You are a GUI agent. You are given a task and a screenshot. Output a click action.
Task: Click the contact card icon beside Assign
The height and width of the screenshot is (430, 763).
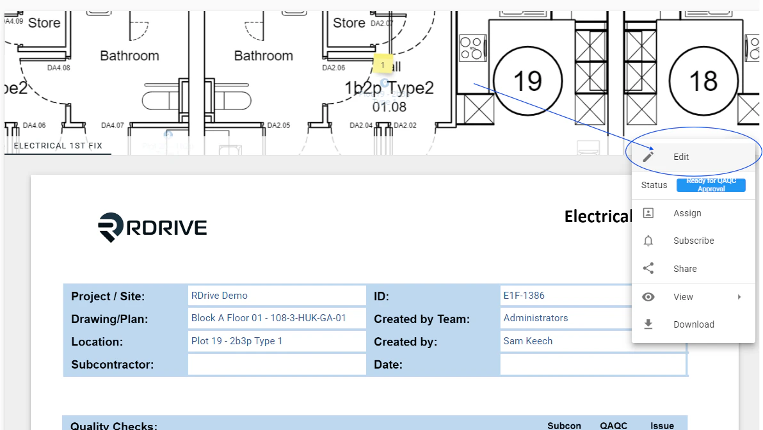648,212
